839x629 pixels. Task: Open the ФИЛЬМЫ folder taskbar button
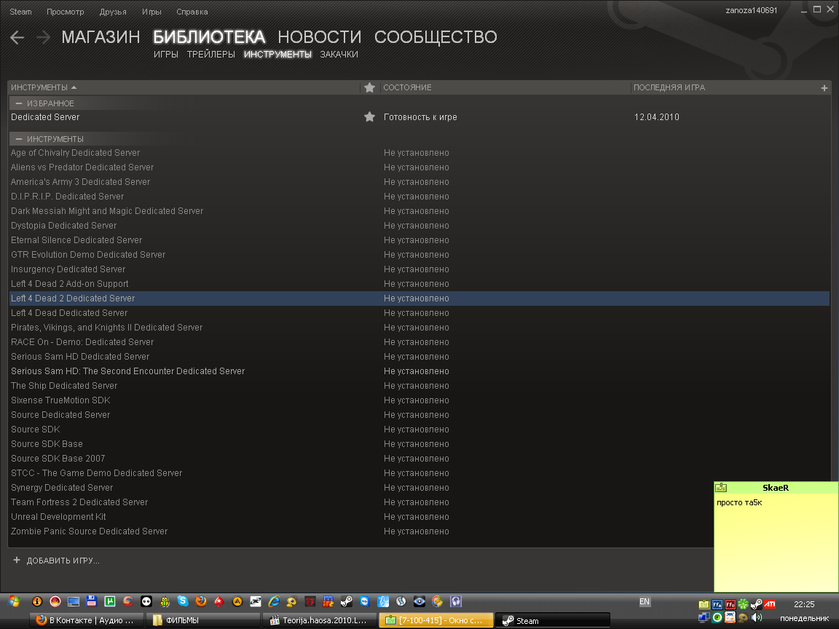pyautogui.click(x=203, y=620)
